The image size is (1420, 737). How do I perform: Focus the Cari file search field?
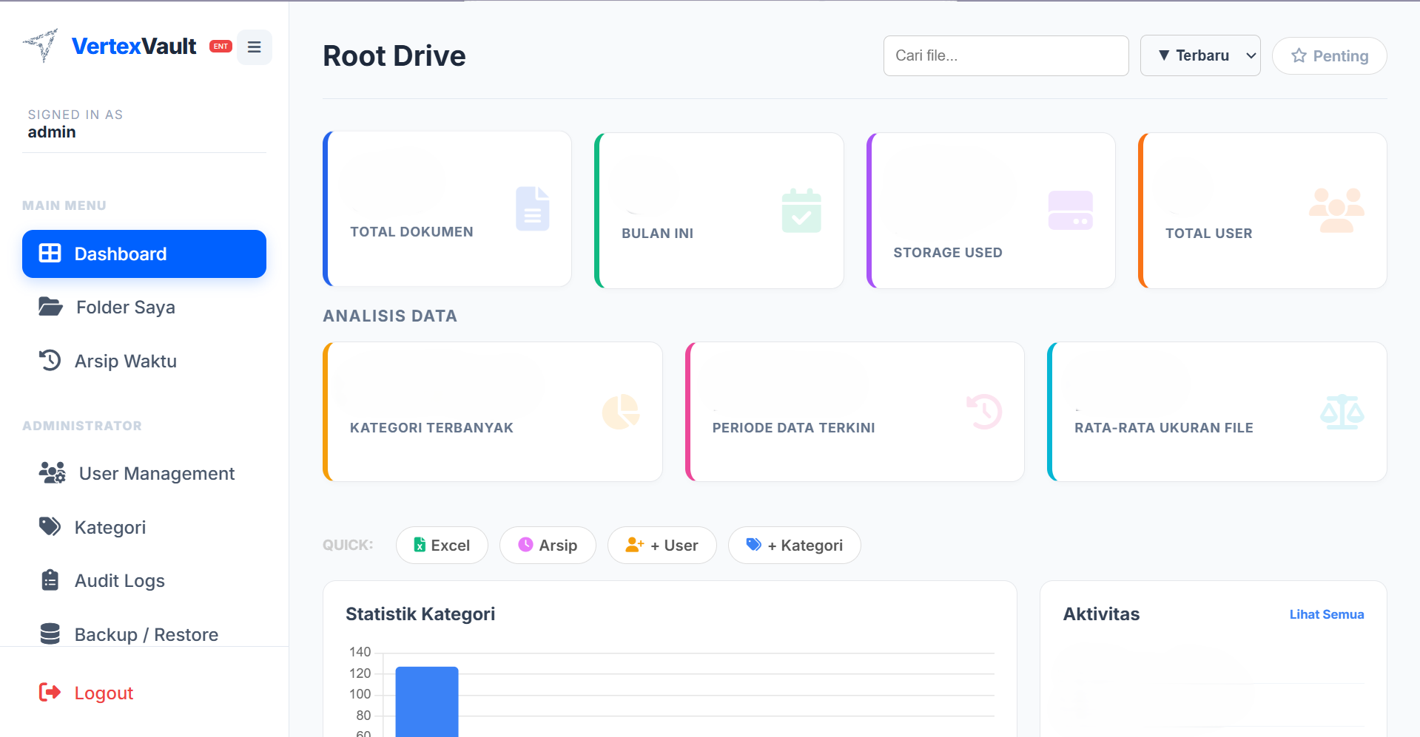point(1006,55)
